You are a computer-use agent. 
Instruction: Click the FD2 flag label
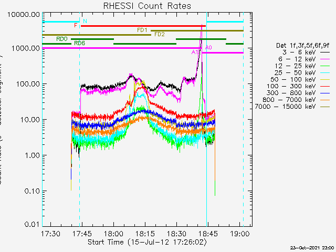pos(160,34)
